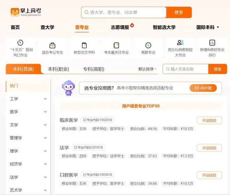Open the 男女比例差距较大专业 icon
Image resolution: width=230 pixels, height=195 pixels.
[x=180, y=42]
